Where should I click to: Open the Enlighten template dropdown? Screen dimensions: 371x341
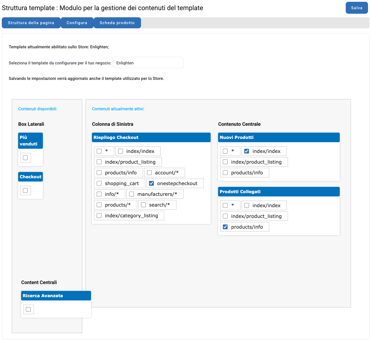click(x=148, y=63)
